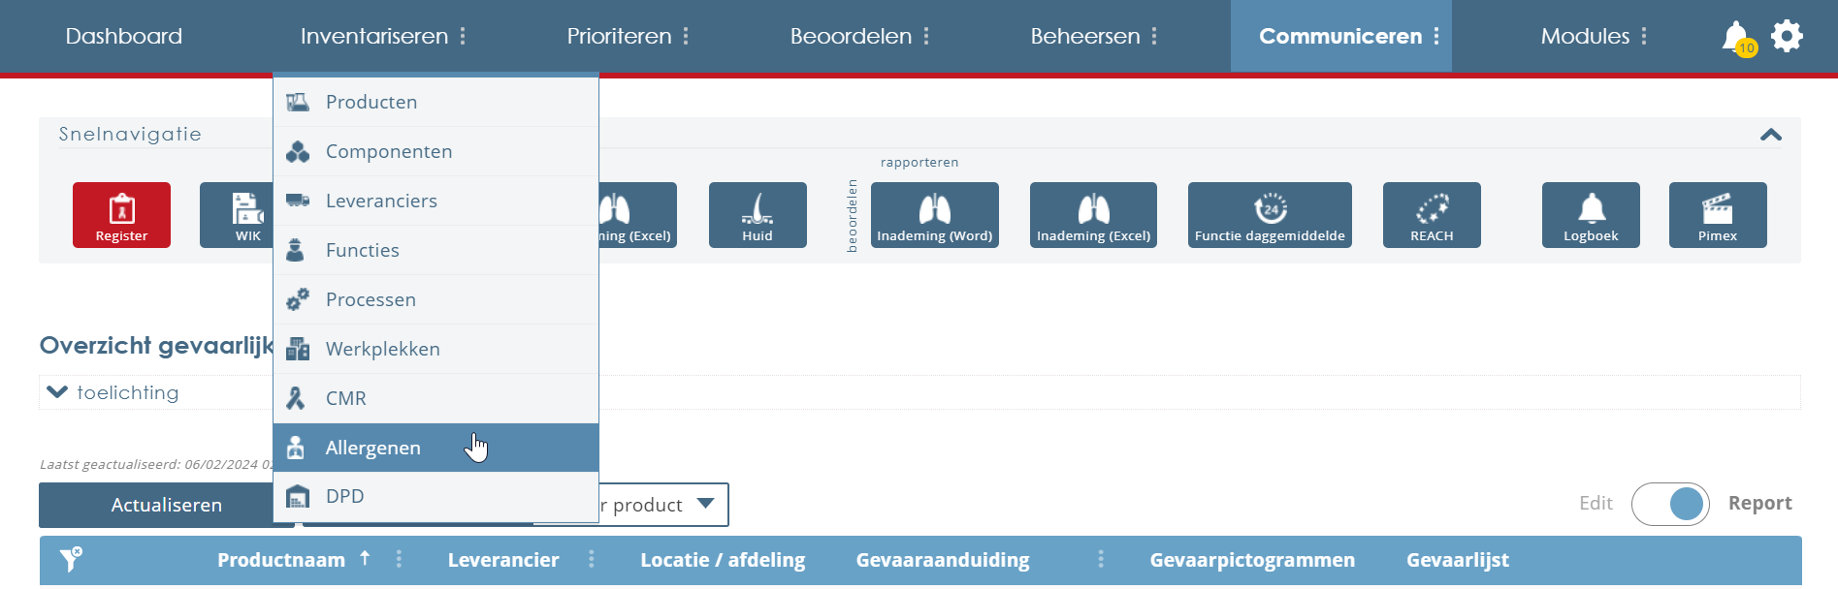
Task: Expand the toelichting section
Action: pyautogui.click(x=58, y=392)
